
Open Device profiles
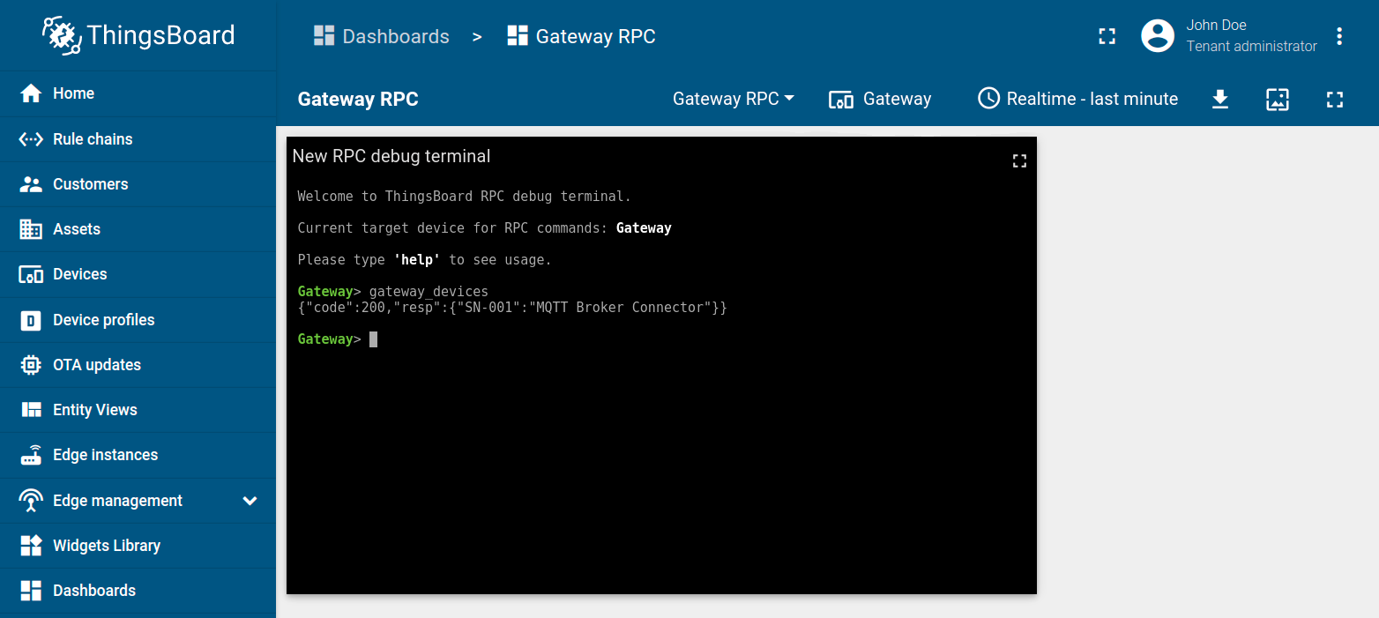(x=138, y=320)
